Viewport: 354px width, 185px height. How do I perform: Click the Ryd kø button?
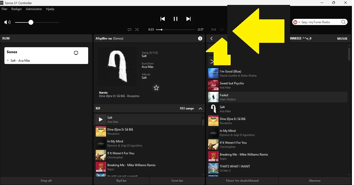pos(121,181)
